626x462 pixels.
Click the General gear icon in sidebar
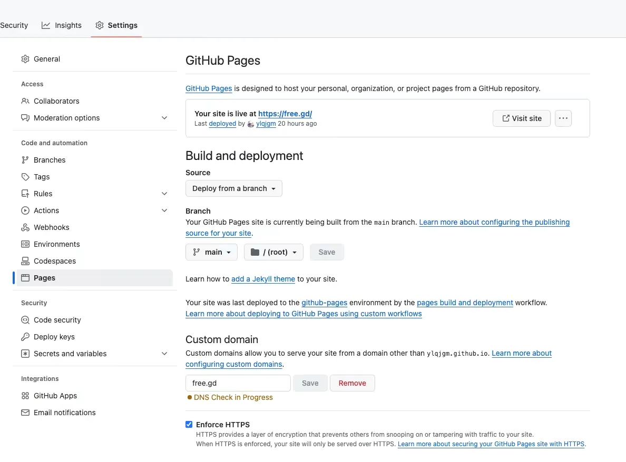25,59
